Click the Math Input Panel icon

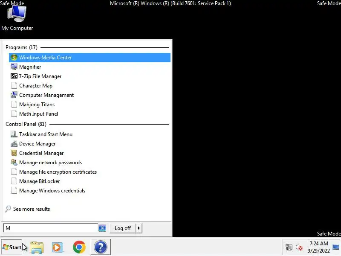14,113
